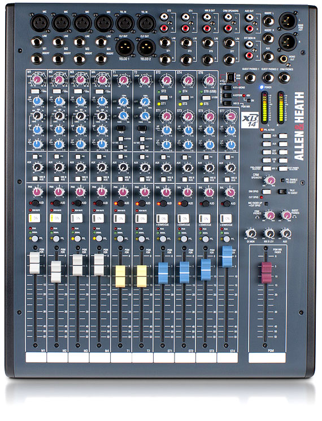Click the XB-14 model logo badge
The height and width of the screenshot is (421, 322).
point(250,120)
